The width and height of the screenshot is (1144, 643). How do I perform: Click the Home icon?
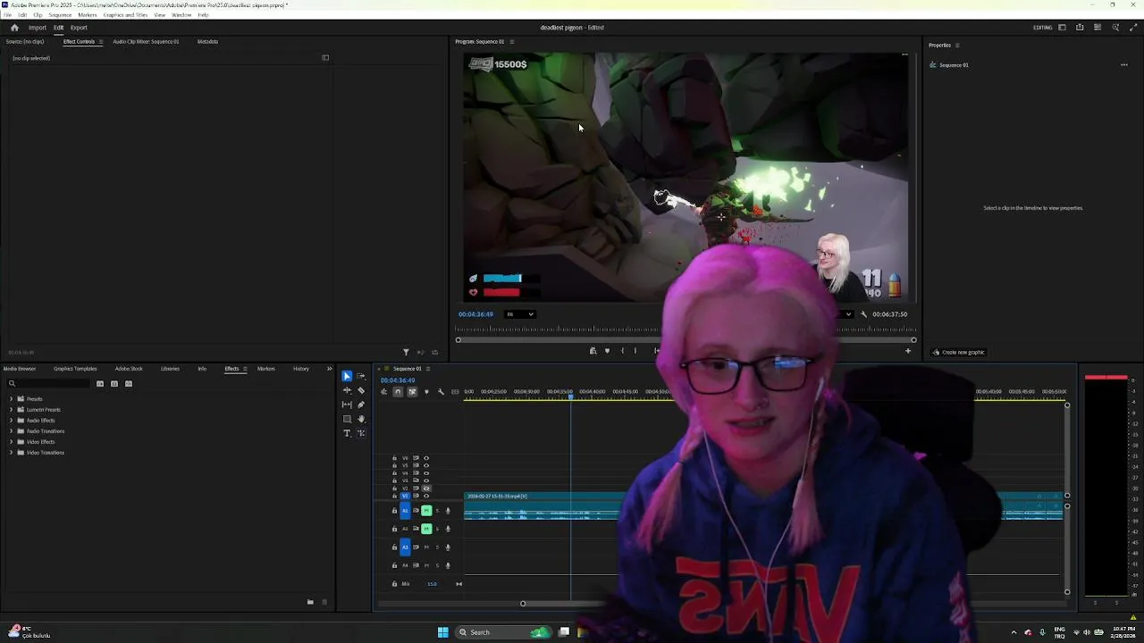coord(14,28)
